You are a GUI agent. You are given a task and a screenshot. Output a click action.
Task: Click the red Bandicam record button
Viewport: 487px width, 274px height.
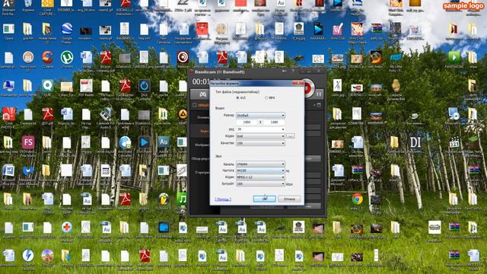(x=307, y=88)
